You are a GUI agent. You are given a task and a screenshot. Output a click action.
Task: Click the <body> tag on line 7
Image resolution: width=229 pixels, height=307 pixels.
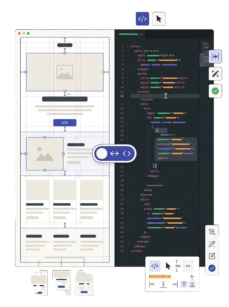pos(142,74)
